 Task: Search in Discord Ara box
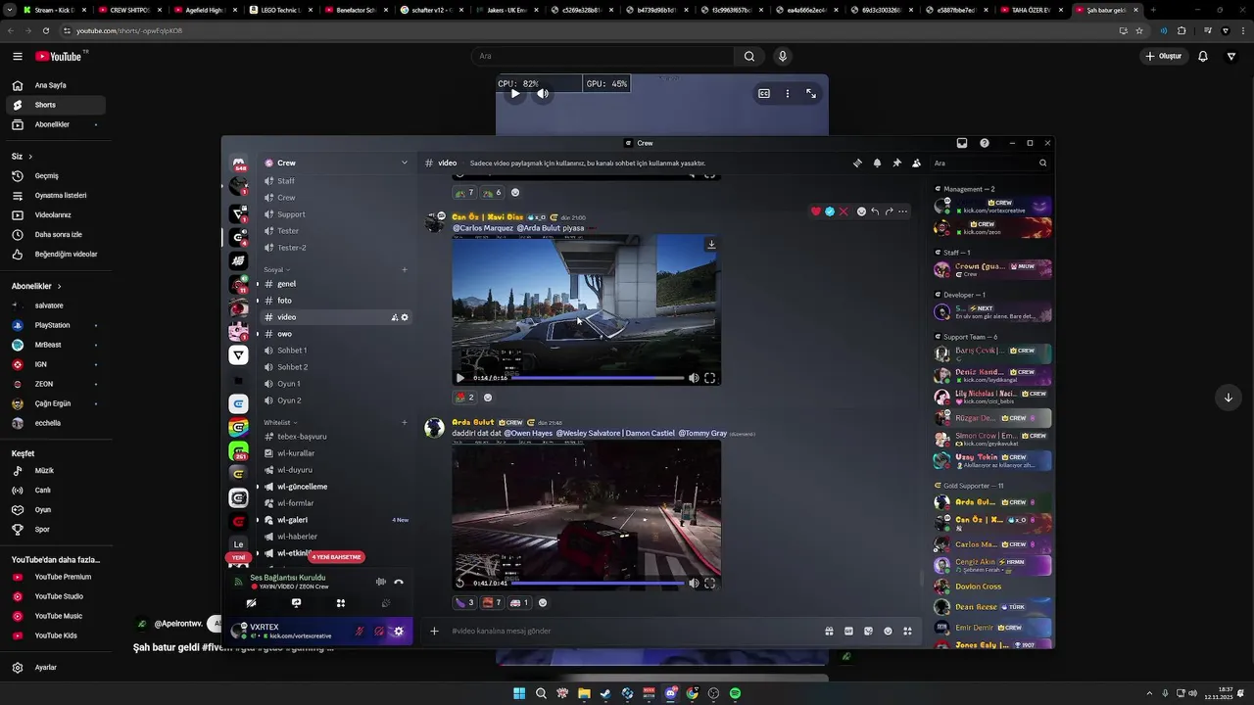tap(989, 164)
